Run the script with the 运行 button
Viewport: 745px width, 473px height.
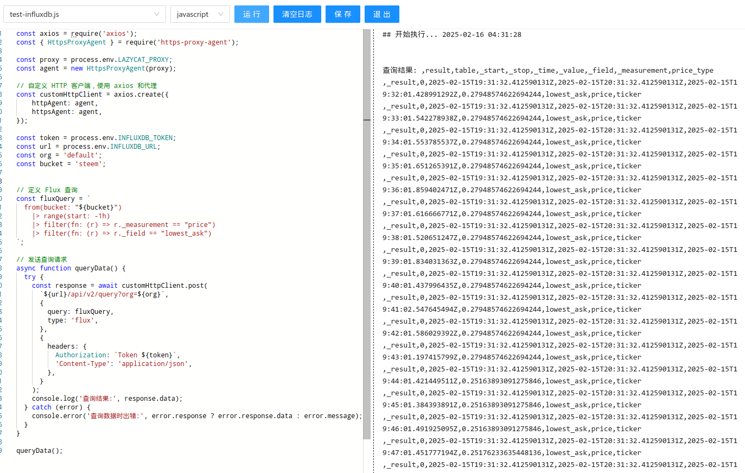251,14
